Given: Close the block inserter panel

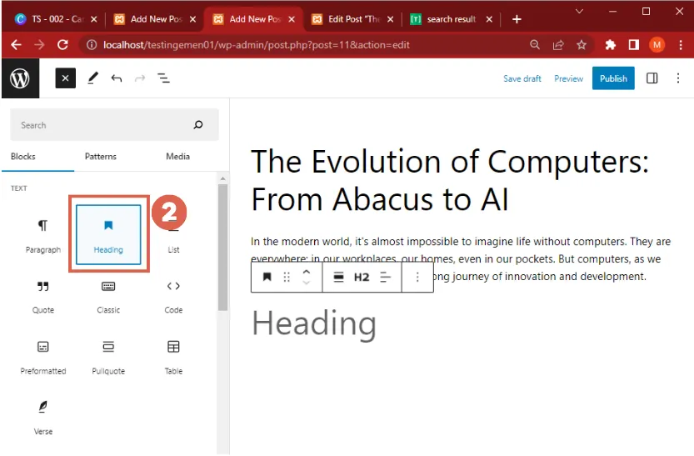Looking at the screenshot, I should coord(65,78).
